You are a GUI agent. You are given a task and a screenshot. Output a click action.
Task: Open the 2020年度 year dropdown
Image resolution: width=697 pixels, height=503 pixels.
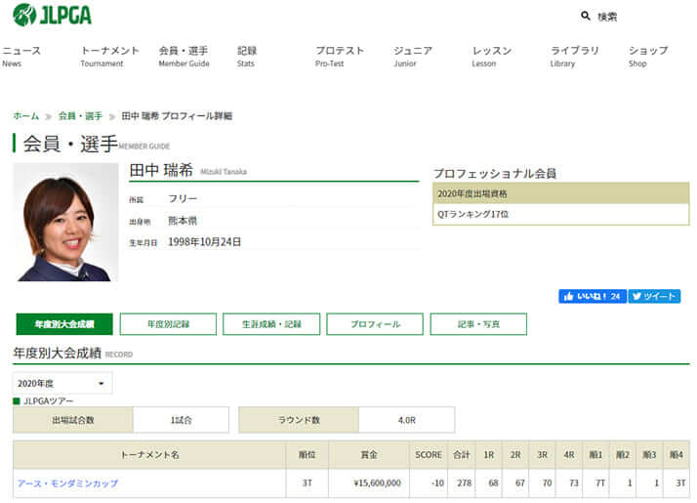click(62, 384)
